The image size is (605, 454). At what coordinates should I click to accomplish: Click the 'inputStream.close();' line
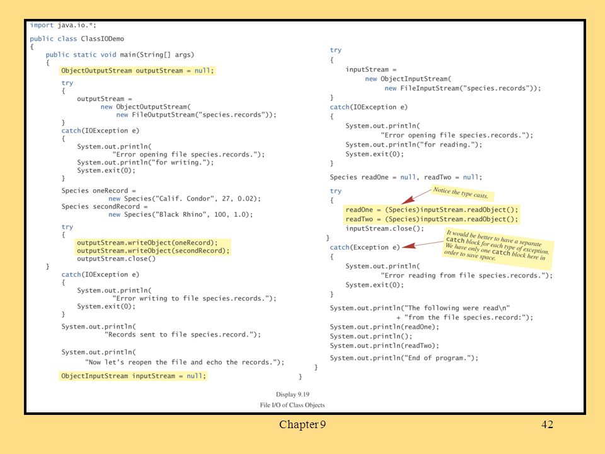[384, 228]
